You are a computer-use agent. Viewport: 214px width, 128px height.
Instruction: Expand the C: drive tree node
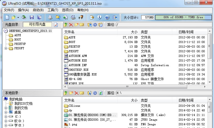(6, 117)
